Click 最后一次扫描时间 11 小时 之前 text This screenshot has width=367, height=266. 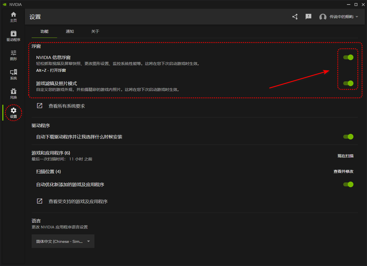click(x=62, y=159)
